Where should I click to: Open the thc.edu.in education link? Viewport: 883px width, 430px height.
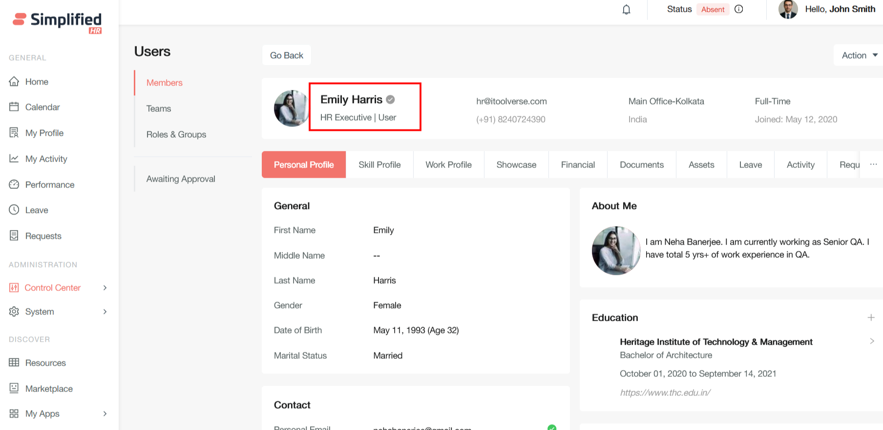(x=665, y=392)
